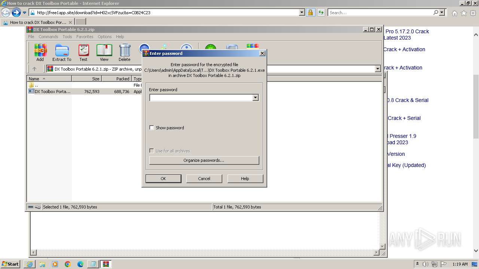The width and height of the screenshot is (479, 269).
Task: Sort by the Packed column header
Action: (116, 79)
